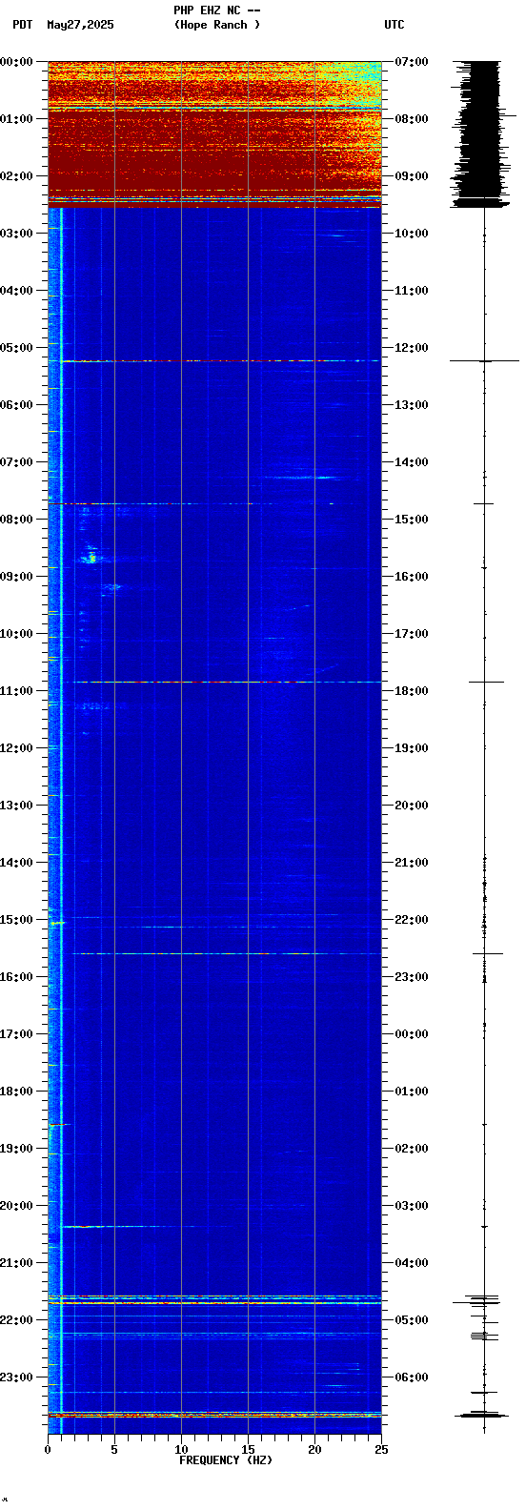
Task: Click the seismogram spike at 12:15 UTC
Action: pyautogui.click(x=484, y=361)
